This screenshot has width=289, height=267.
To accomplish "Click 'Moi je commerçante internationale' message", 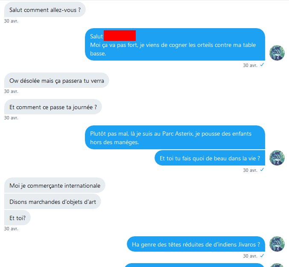I will coord(55,186).
